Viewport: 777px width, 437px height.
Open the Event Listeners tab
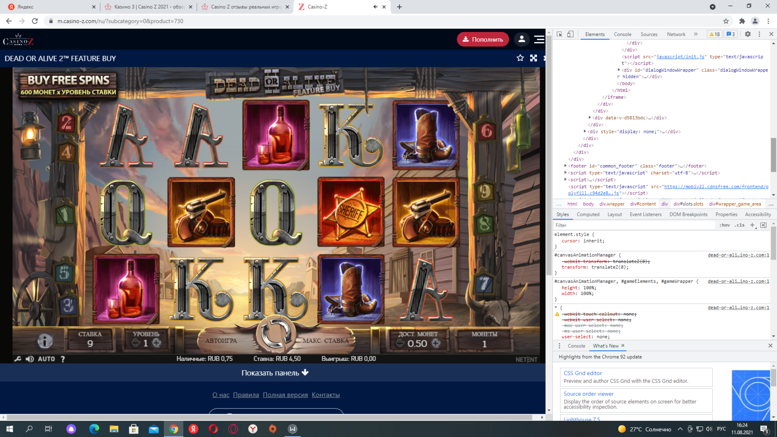[645, 215]
